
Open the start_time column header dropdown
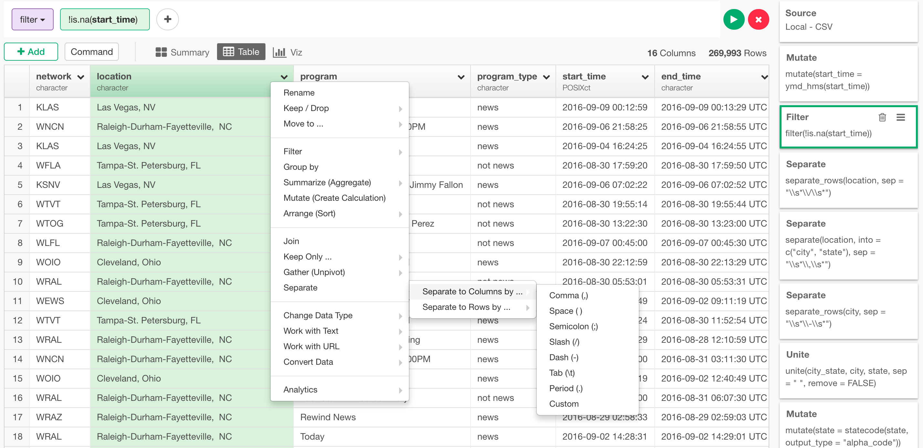pyautogui.click(x=645, y=76)
